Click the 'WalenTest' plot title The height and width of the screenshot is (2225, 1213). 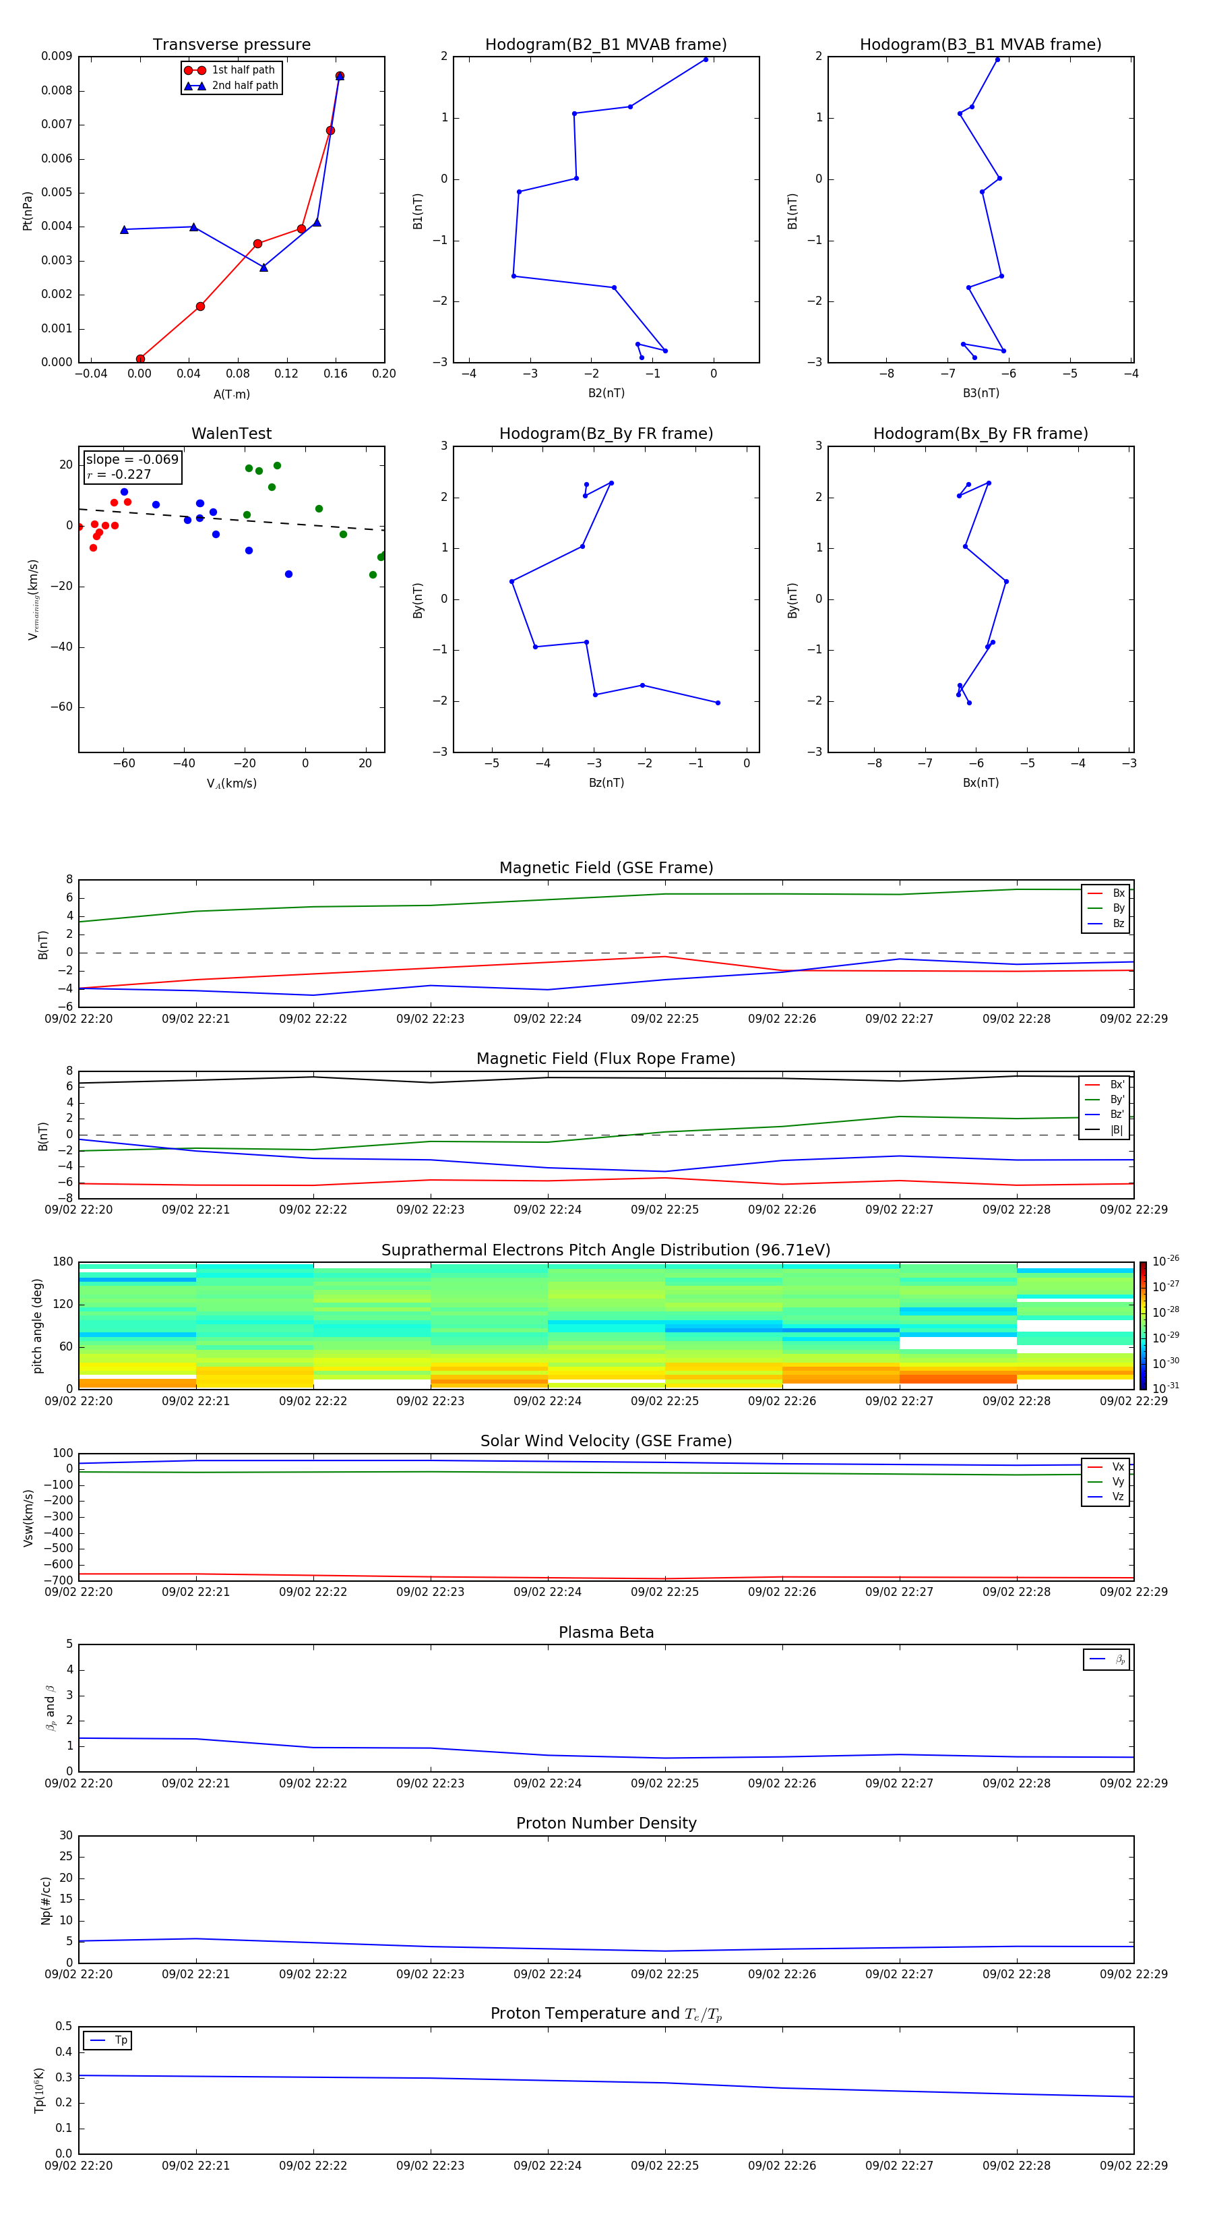[231, 434]
